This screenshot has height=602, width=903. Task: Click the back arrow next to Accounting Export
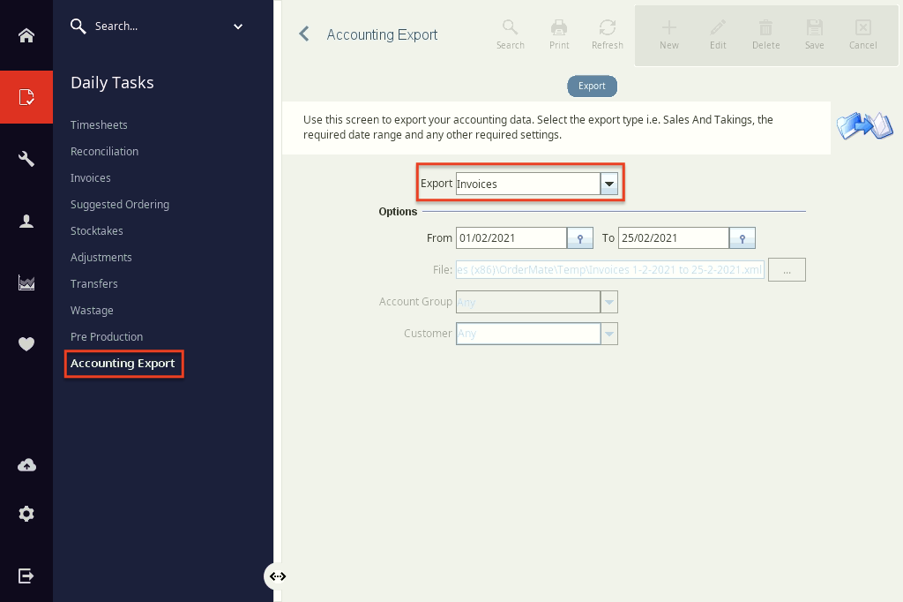pos(303,34)
